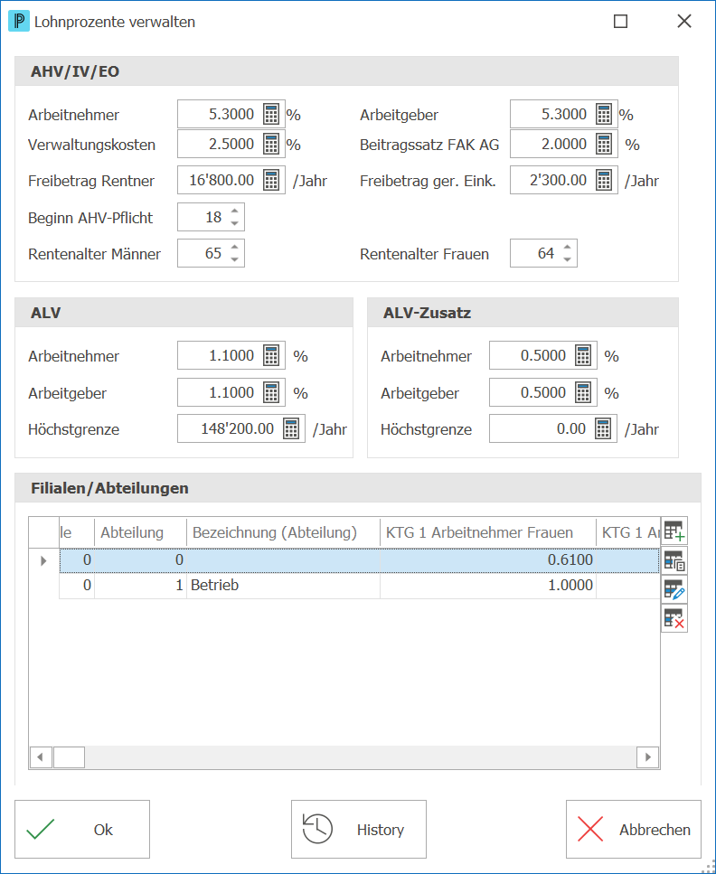
Task: Open calculator for ALV-Zusatz Höchstgrenze
Action: (603, 428)
